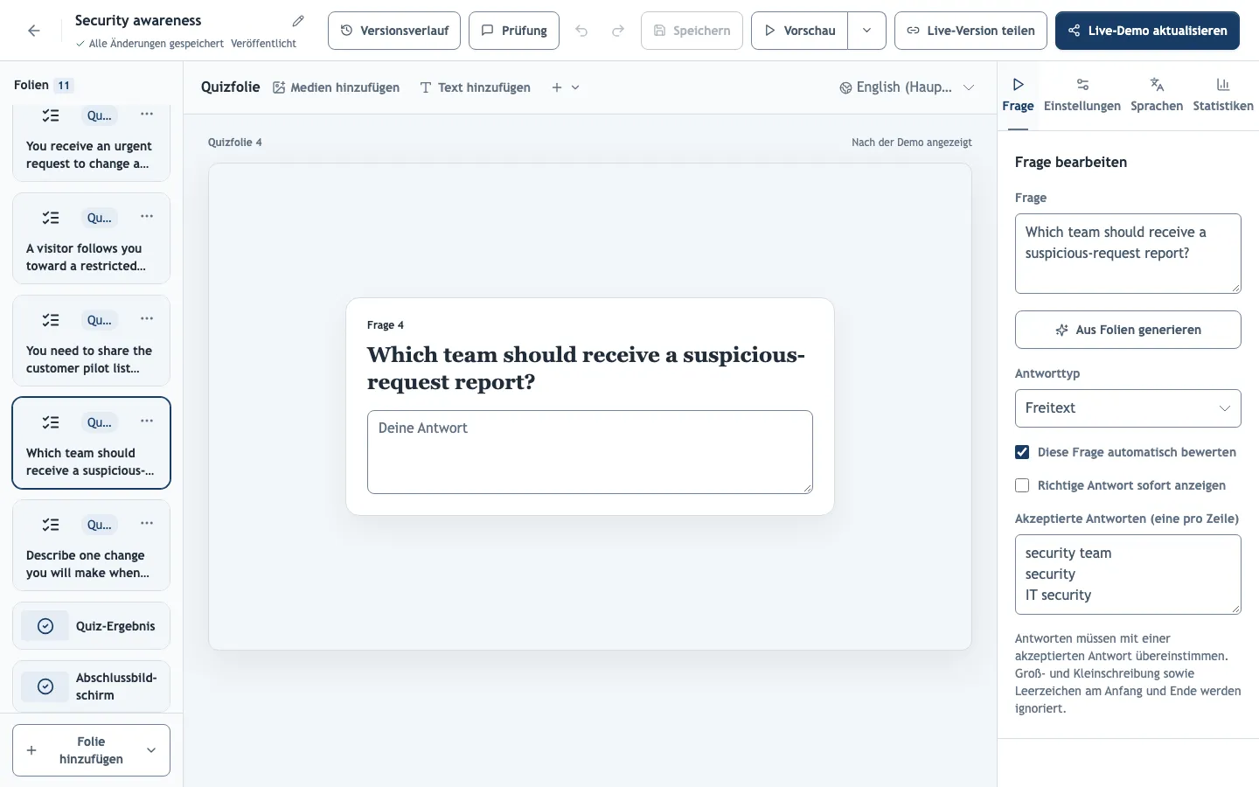Open Versionsverlauf

coord(394,31)
